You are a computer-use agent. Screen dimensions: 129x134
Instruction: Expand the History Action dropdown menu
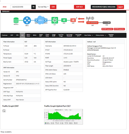click(101, 35)
